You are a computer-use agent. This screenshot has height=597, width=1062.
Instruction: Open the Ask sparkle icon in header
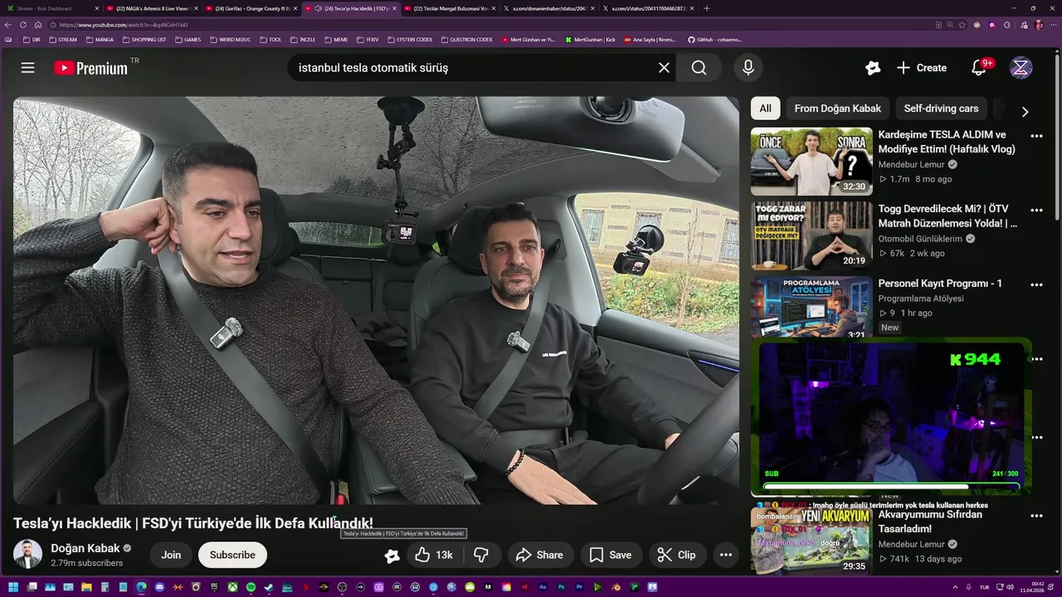coord(872,68)
